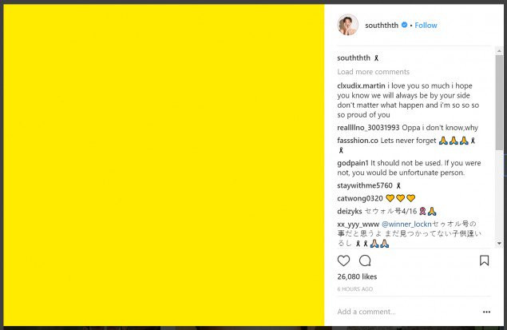Save the post with the bookmark icon
507x330 pixels.
tap(484, 260)
